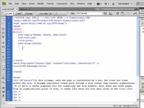Open View Options icon in document toolbar
The height and width of the screenshot is (108, 144).
pos(123,13)
